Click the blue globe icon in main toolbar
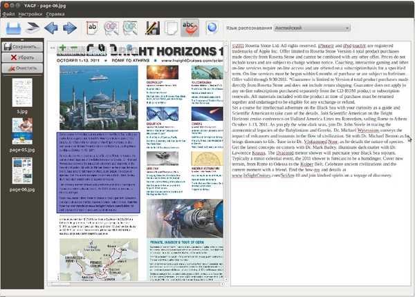Image resolution: width=415 pixels, height=297 pixels. [x=212, y=28]
